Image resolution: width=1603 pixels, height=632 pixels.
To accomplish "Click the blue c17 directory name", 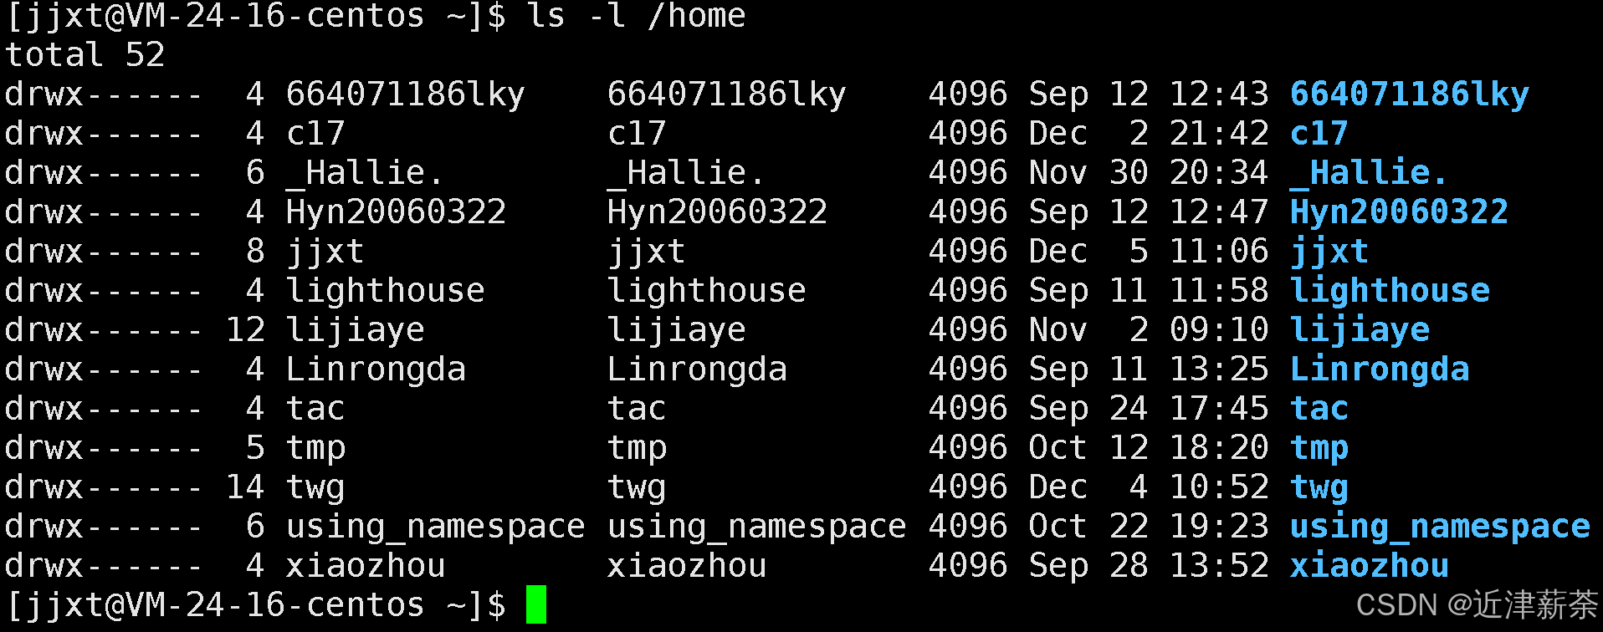I will click(1319, 133).
